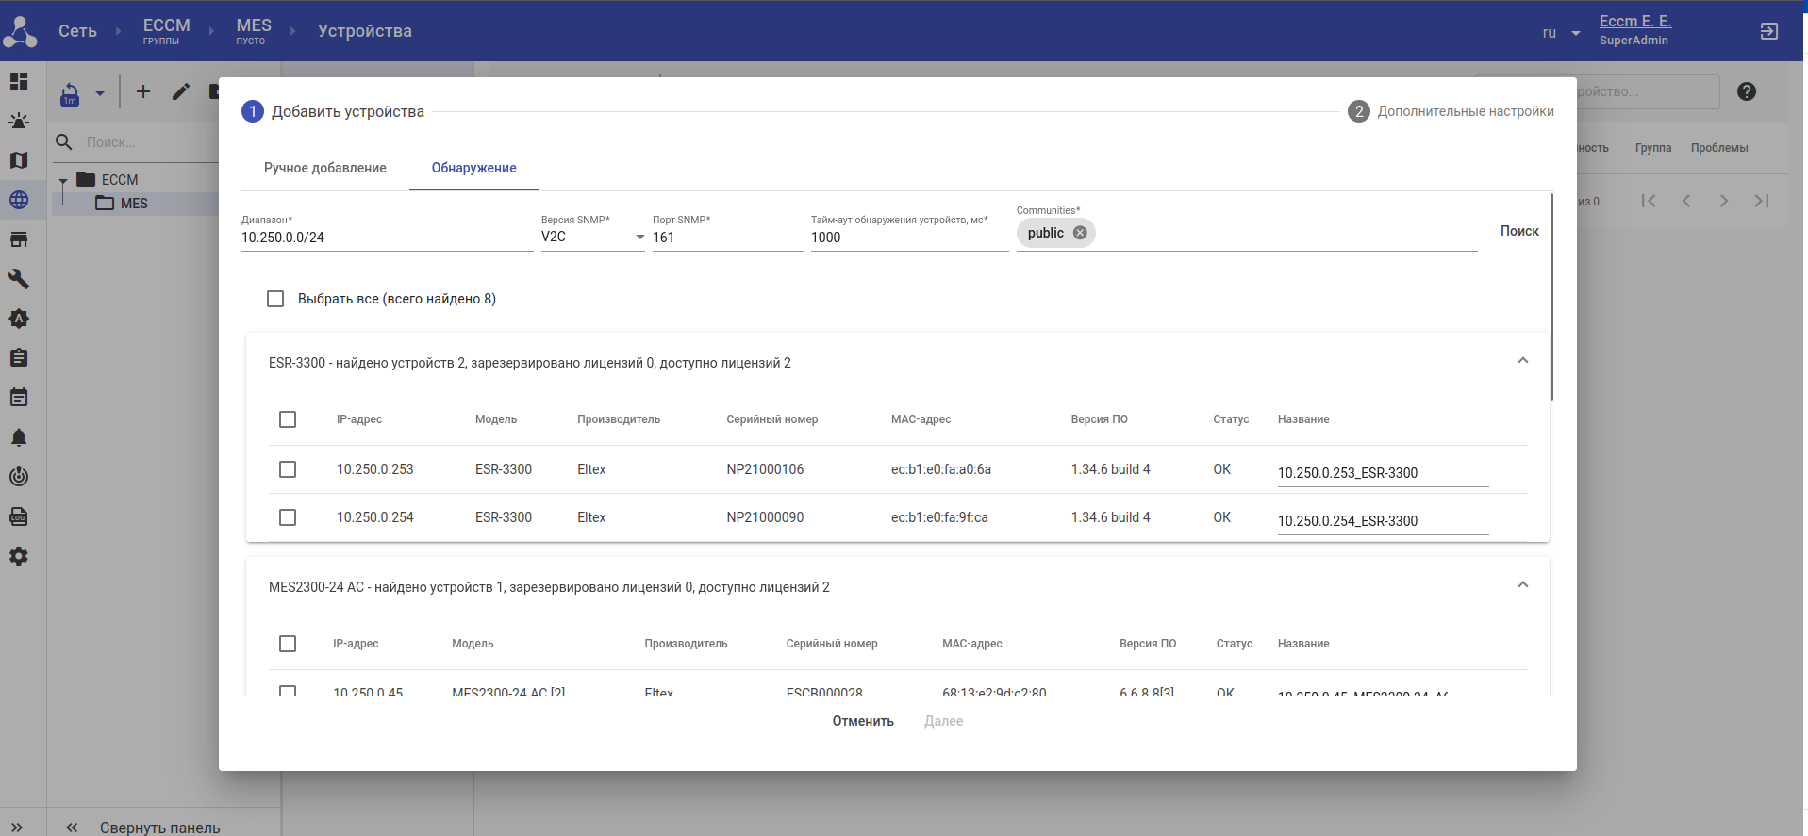Click the ECCM application logo

[x=20, y=31]
